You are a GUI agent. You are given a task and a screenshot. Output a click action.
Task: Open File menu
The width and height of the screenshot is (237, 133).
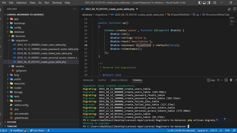point(4,3)
